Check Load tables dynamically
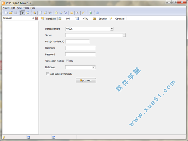Screen dimensions: 188x141 [x=48, y=74]
